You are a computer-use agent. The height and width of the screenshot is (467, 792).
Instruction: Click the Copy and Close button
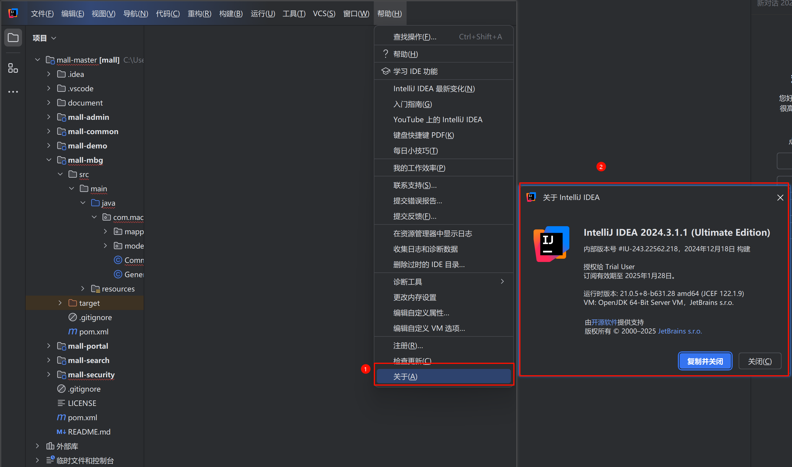click(x=705, y=361)
